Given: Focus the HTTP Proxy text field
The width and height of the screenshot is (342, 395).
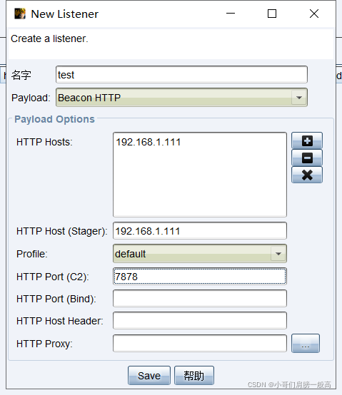Looking at the screenshot, I should click(200, 344).
